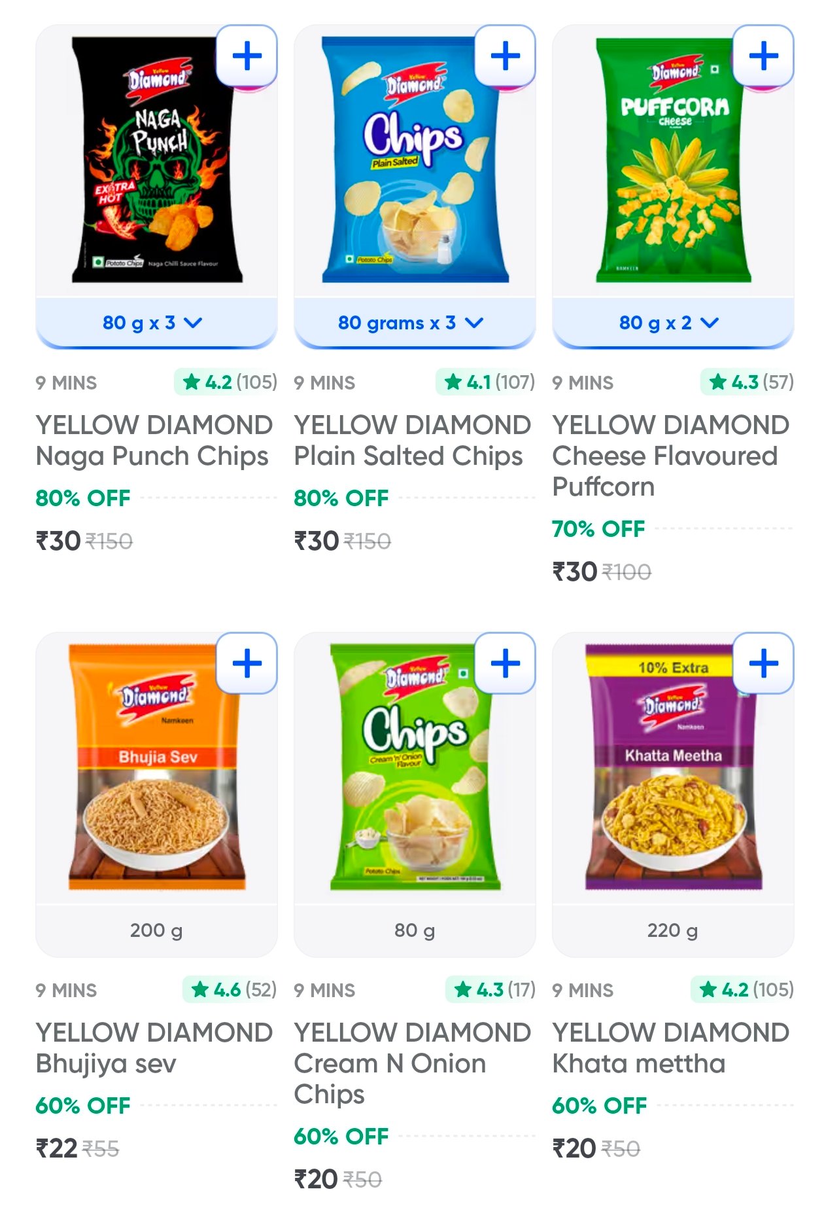Tap the 4.3 (57) Puffcorn rating badge

point(747,382)
